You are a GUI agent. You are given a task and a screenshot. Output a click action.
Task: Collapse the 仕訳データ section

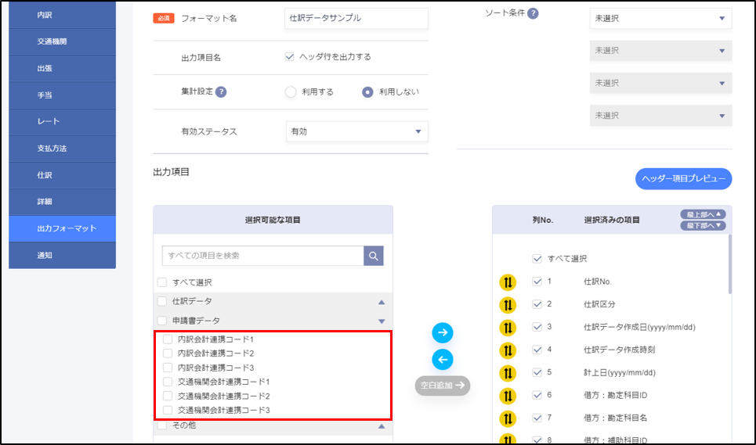click(x=382, y=301)
